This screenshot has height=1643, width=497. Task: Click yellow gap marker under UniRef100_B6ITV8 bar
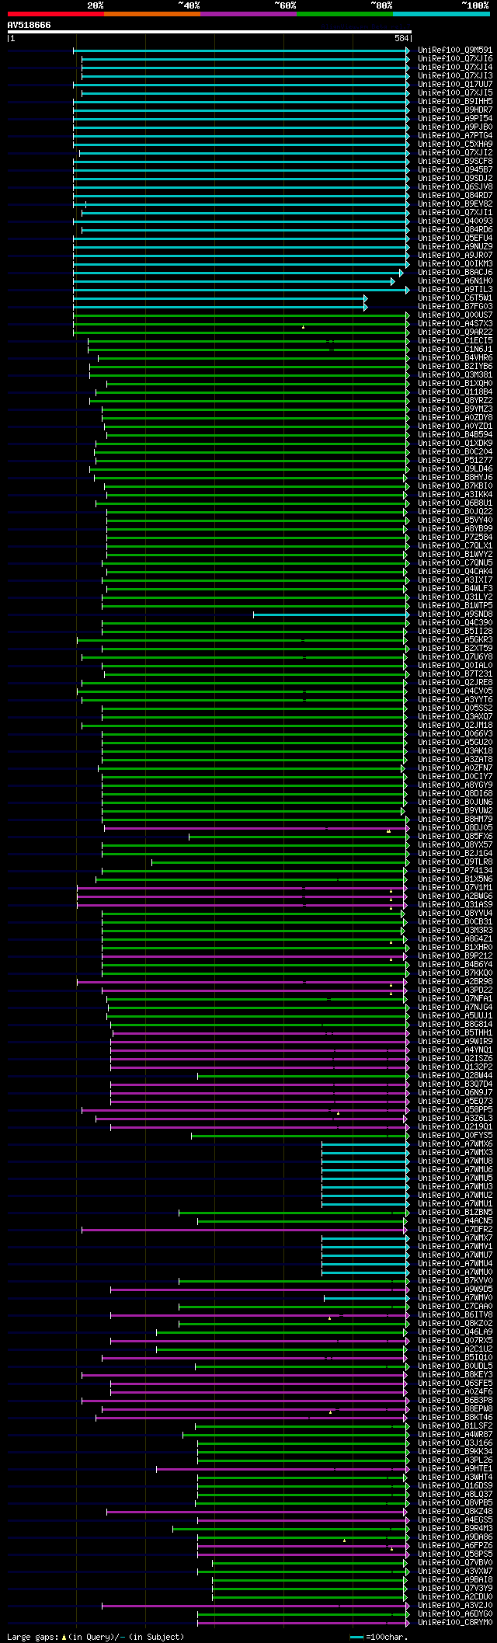pyautogui.click(x=329, y=1318)
